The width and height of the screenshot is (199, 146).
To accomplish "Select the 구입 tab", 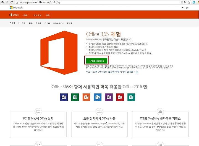I will (23, 23).
